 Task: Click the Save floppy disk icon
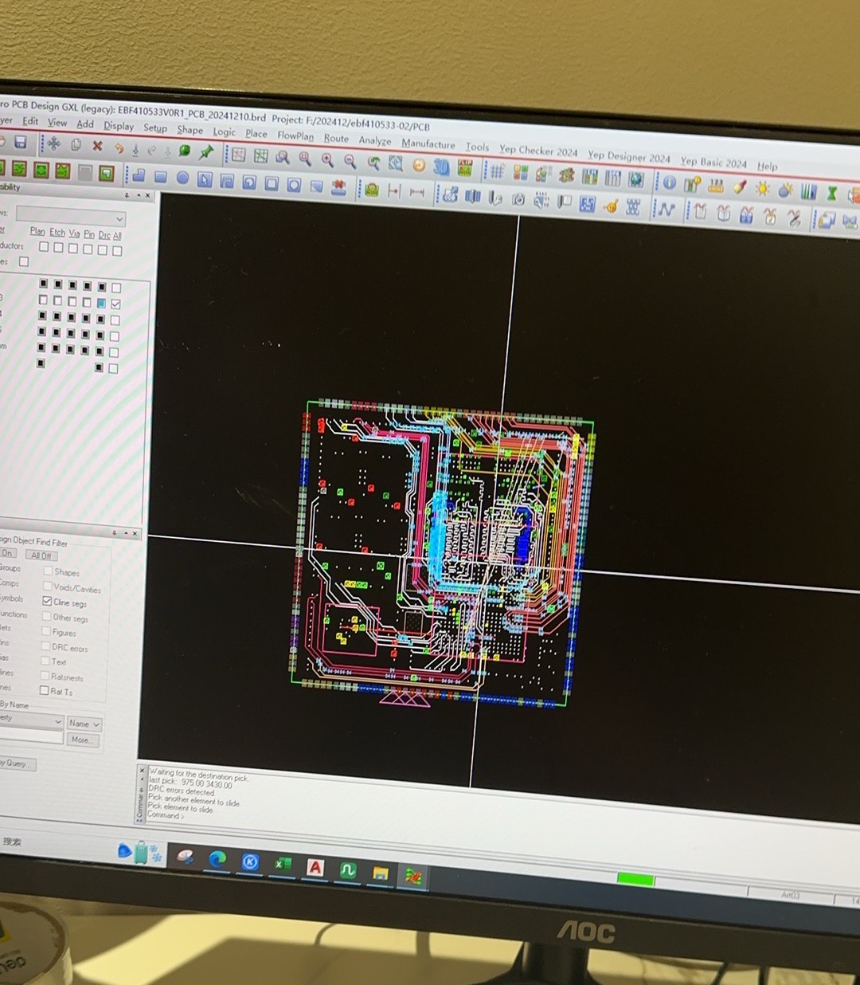click(x=21, y=143)
